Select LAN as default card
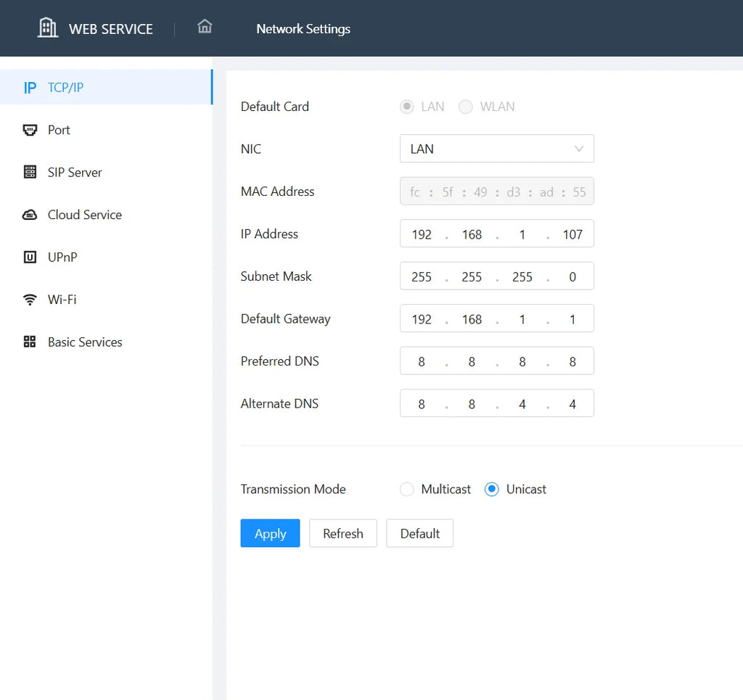 click(x=406, y=107)
